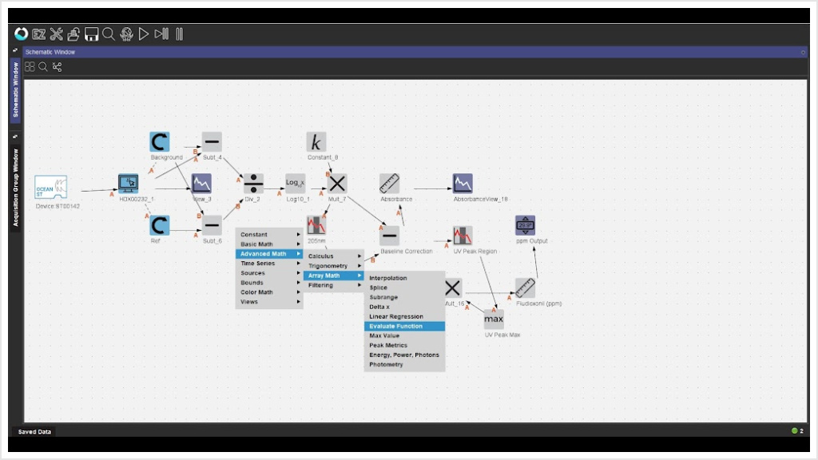Select the View_3 graph node
Viewport: 818px width, 460px height.
[201, 184]
